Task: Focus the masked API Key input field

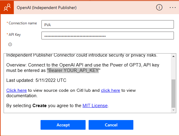Action: tap(108, 36)
